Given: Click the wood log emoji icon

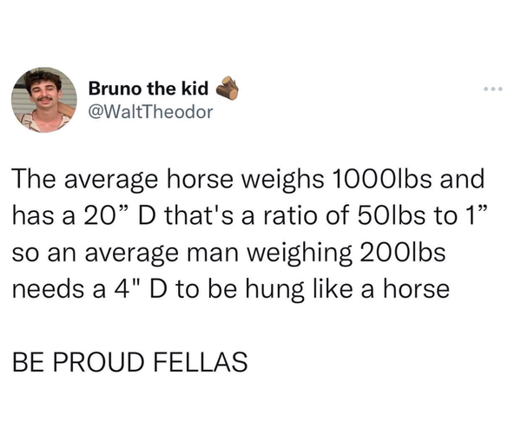Looking at the screenshot, I should (227, 88).
